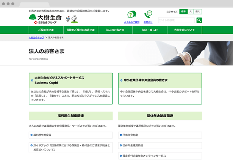The height and width of the screenshot is (165, 233).
Task: Click the site search input field
Action: pyautogui.click(x=177, y=20)
